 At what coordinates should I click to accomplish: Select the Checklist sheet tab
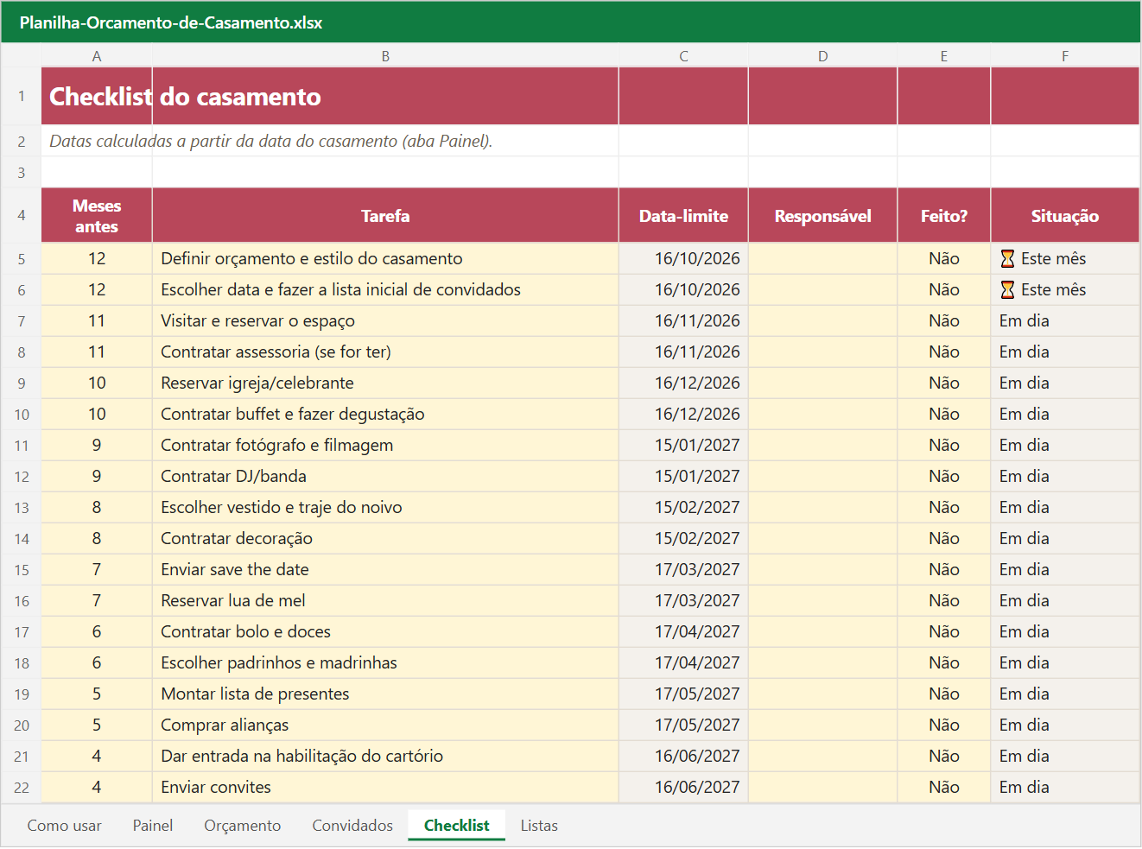coord(457,826)
